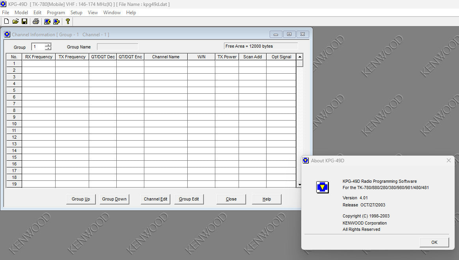The width and height of the screenshot is (459, 260).
Task: Restore the Channel Information window
Action: 289,34
